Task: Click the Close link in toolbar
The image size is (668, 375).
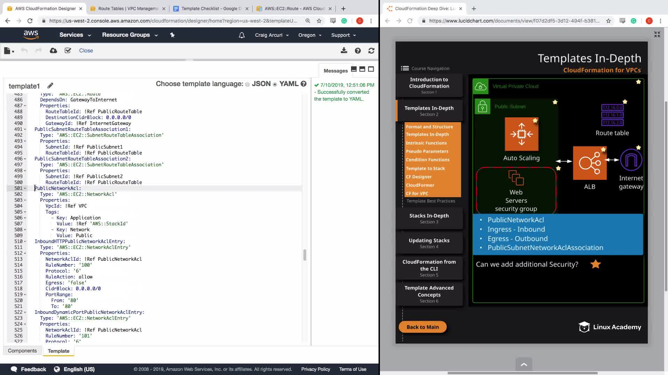Action: click(86, 51)
